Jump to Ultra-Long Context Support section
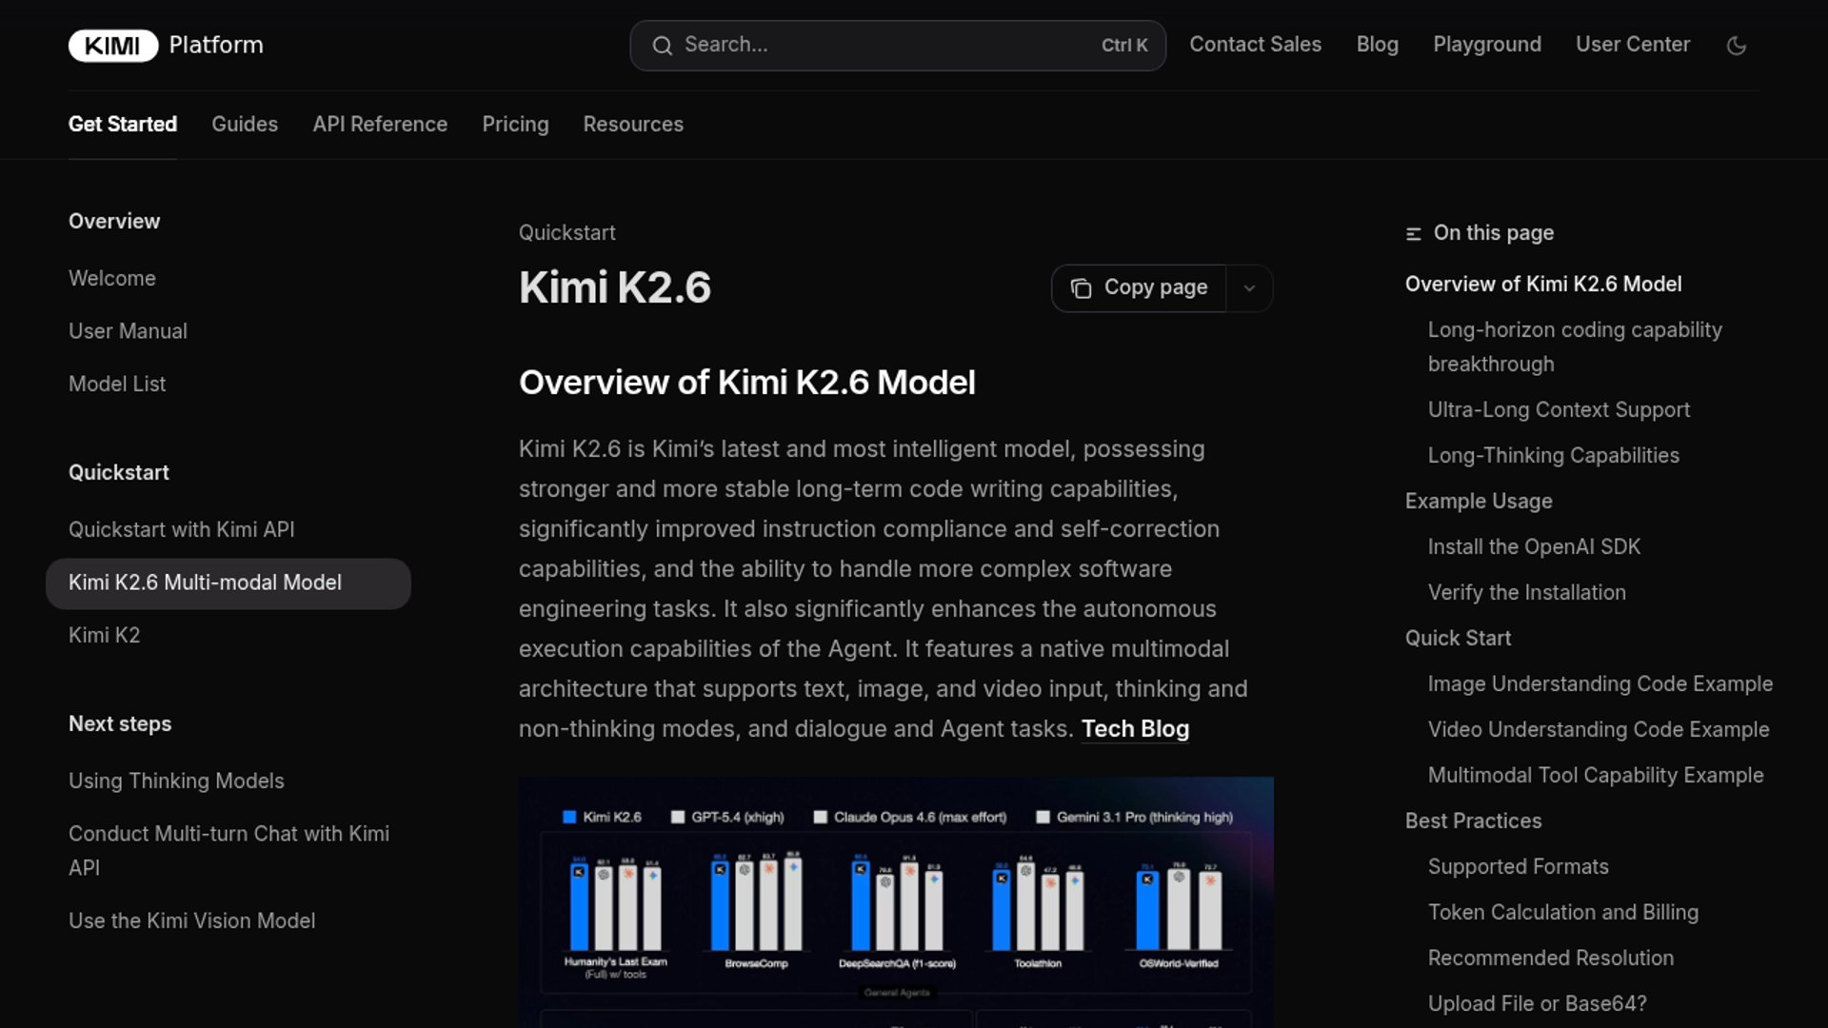 [x=1559, y=409]
